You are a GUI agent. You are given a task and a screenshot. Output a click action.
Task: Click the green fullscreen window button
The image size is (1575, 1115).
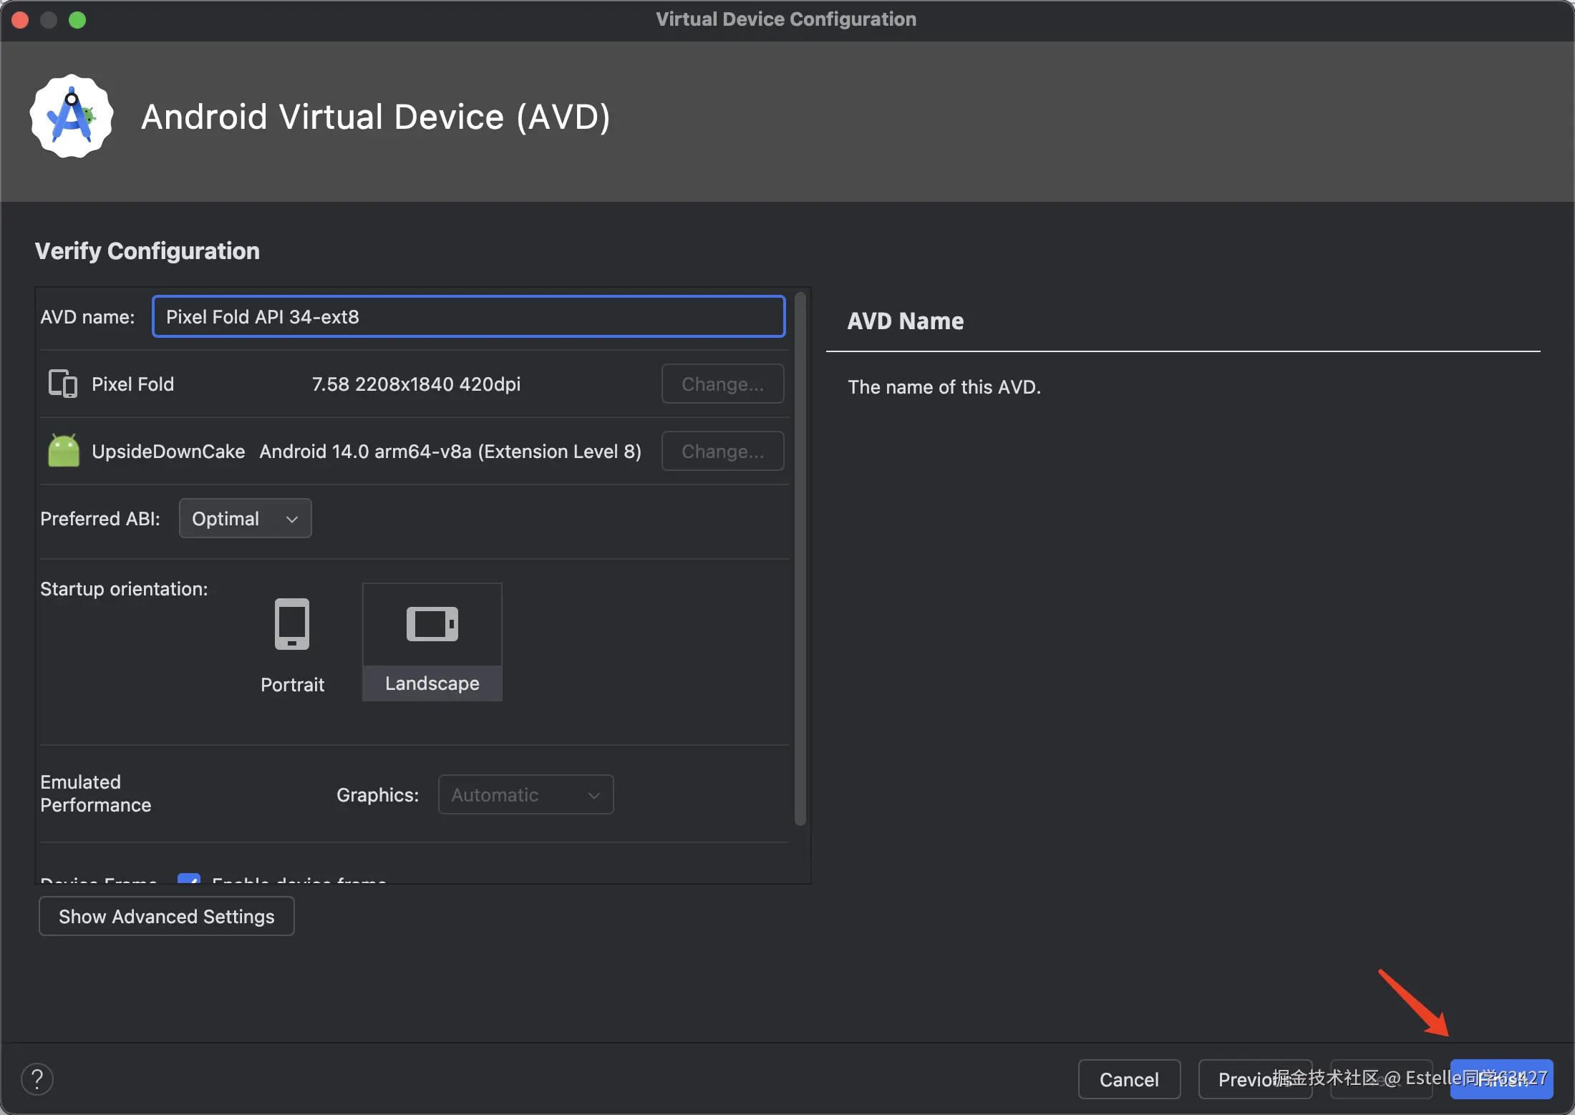coord(77,20)
